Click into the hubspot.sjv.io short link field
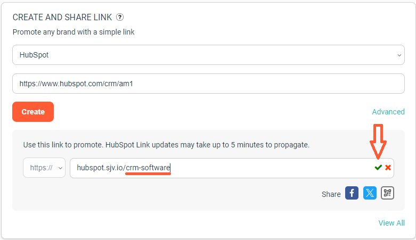The height and width of the screenshot is (240, 416). point(222,168)
